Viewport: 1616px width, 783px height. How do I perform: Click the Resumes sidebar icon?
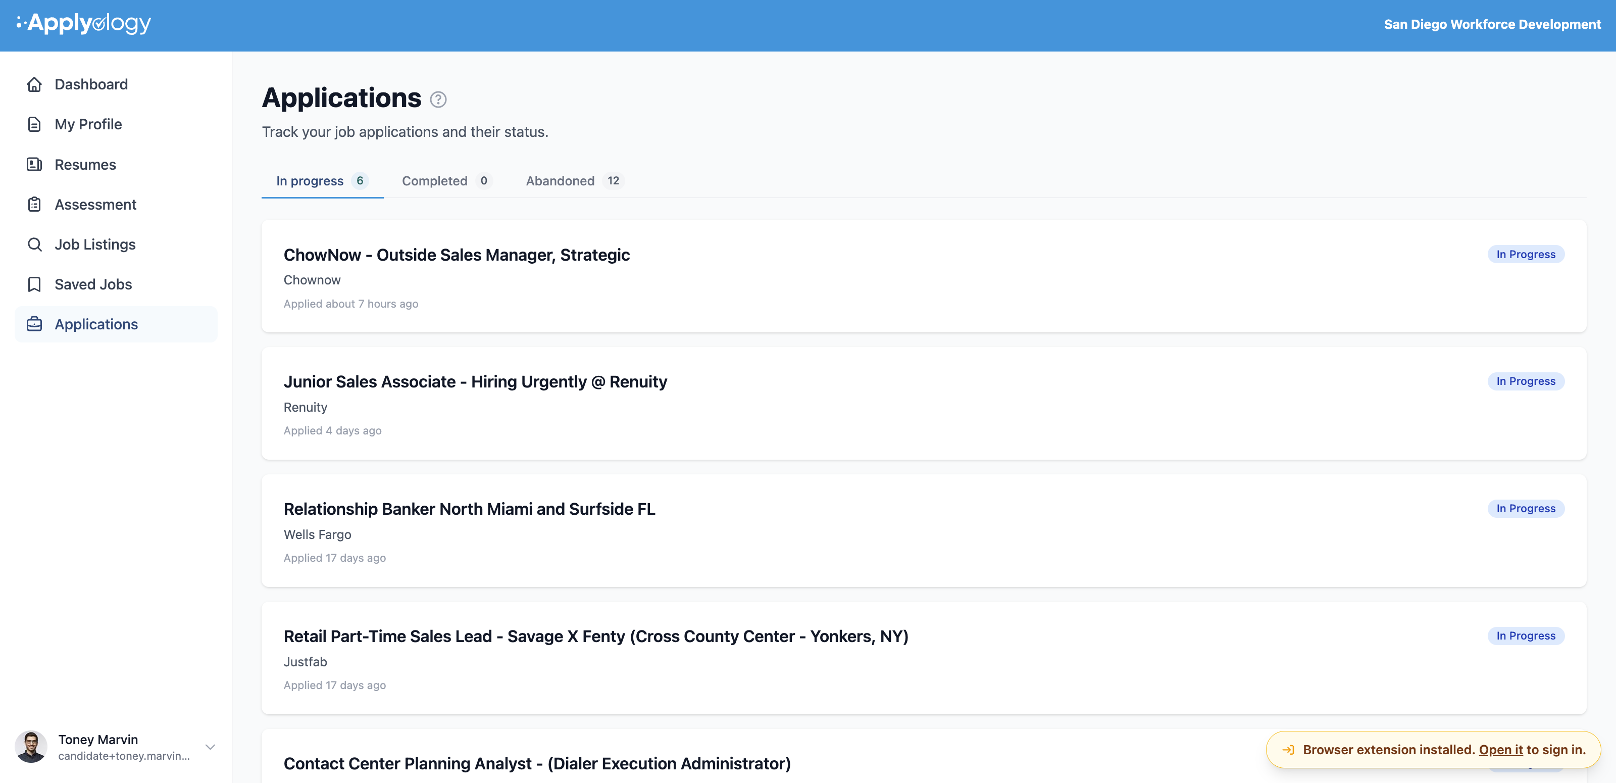pos(34,164)
